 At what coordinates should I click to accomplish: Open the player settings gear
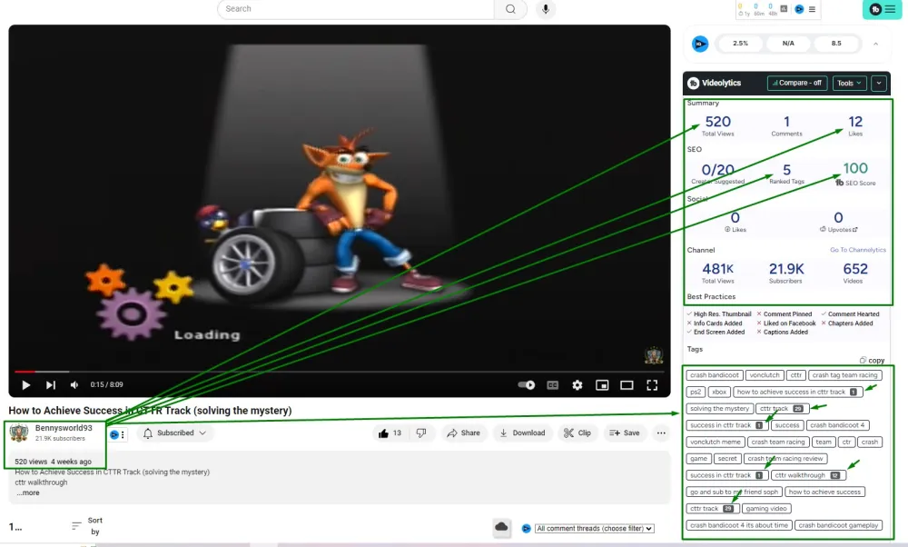pyautogui.click(x=577, y=384)
